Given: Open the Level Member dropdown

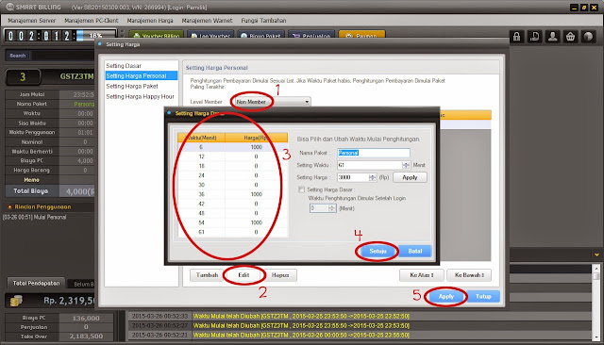Looking at the screenshot, I should click(272, 102).
